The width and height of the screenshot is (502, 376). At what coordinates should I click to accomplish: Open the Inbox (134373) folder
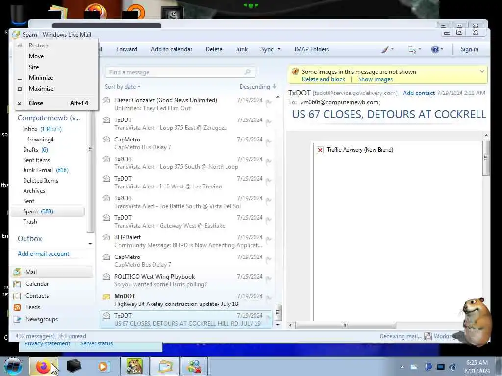42,129
